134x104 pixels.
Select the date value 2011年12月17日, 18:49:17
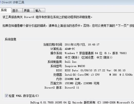tap(82, 45)
